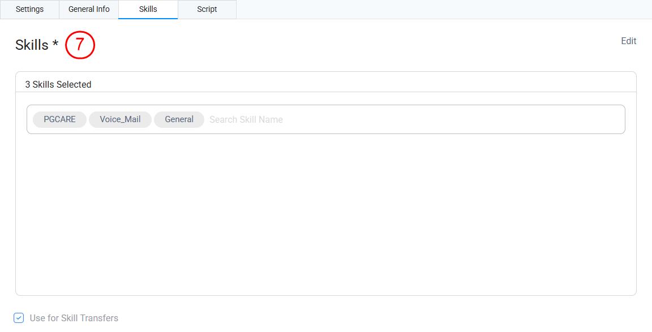Screen dimensions: 652x332
Task: Select the General skill chip
Action: [x=179, y=119]
